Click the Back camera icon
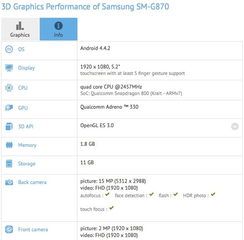The width and height of the screenshot is (244, 240). 9,183
